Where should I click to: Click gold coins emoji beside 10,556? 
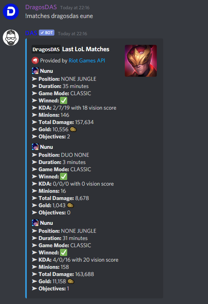73,129
